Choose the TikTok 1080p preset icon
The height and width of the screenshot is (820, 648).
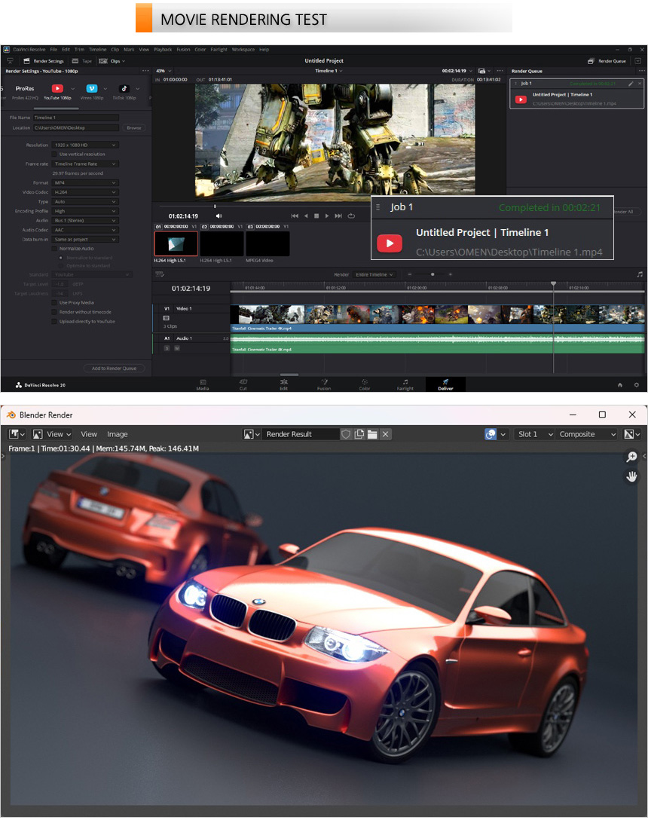coord(124,89)
